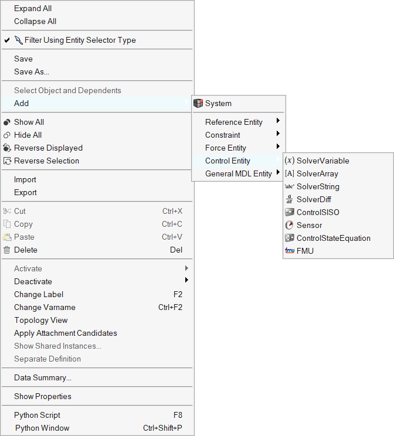Choose the SolverDiff derivative icon
Viewport: 394px width, 436px height.
(x=289, y=199)
